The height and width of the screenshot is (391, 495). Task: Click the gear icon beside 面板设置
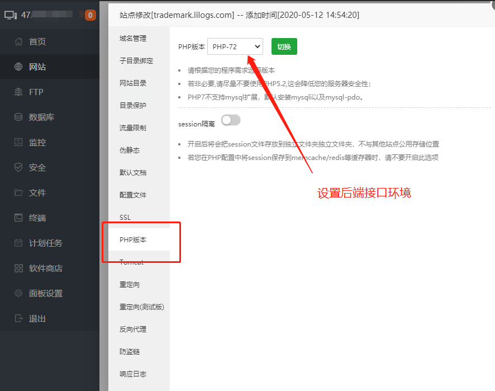pos(18,294)
